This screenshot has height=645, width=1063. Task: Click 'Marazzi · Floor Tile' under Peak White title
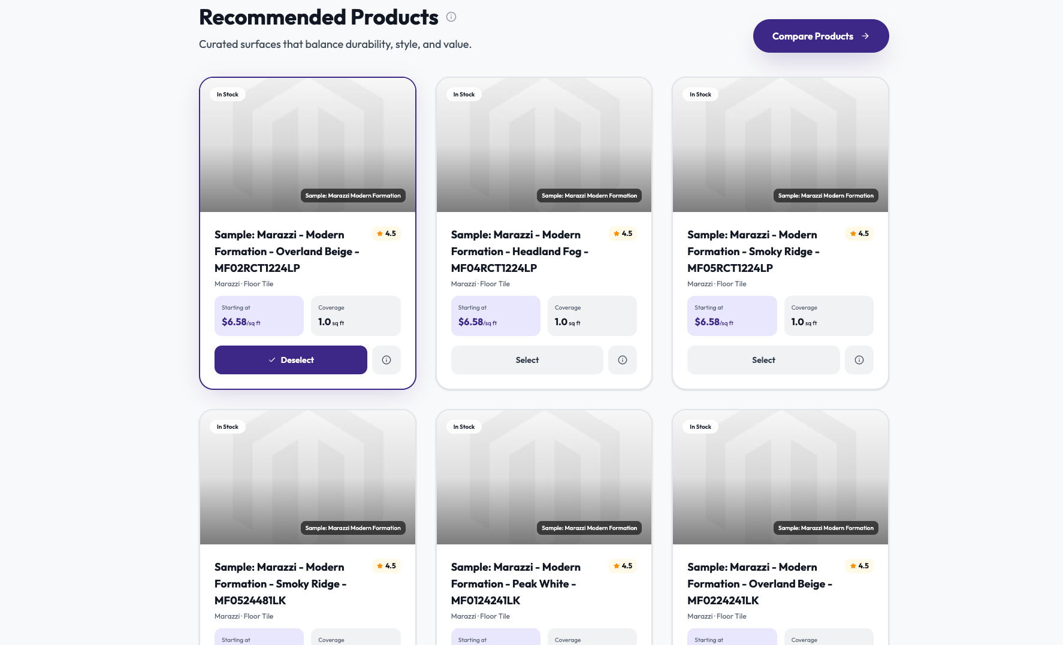(x=481, y=616)
